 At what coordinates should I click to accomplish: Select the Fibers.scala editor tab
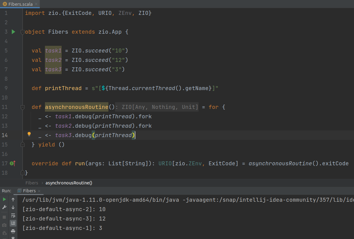(20, 4)
